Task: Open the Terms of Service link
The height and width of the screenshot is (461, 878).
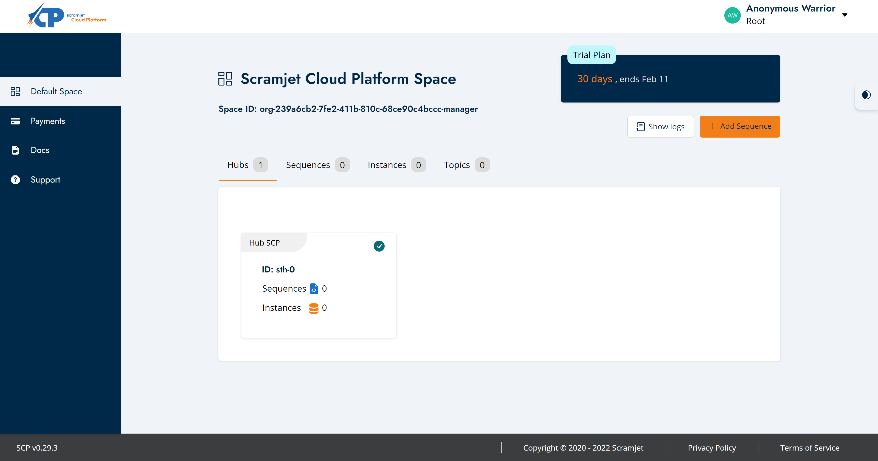Action: coord(810,448)
